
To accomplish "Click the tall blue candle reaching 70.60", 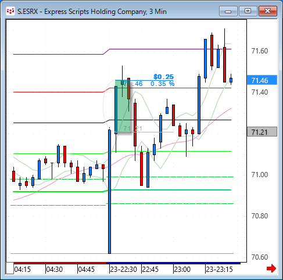I will point(110,192).
